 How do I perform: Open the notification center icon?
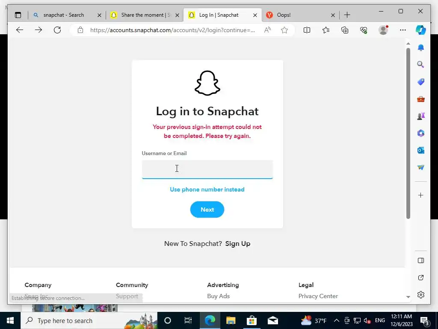(x=425, y=321)
